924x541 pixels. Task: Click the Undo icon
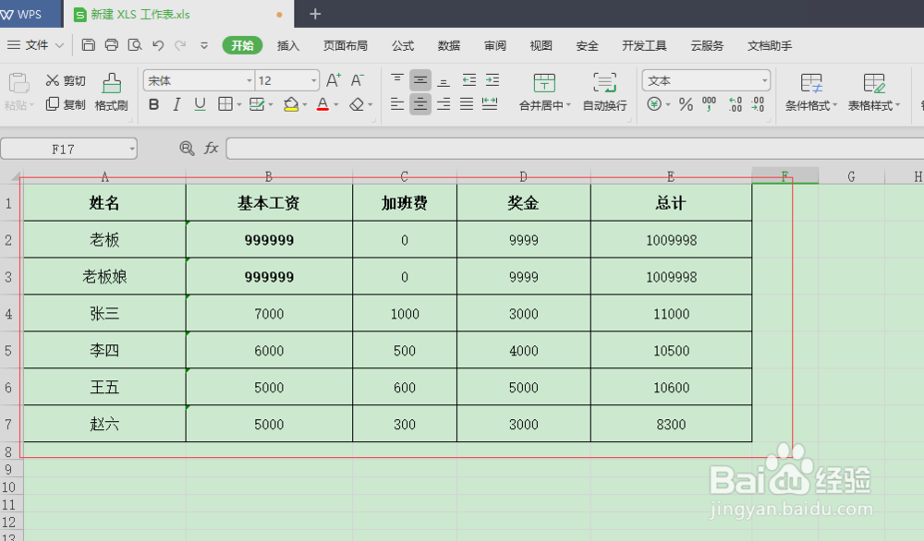(156, 44)
